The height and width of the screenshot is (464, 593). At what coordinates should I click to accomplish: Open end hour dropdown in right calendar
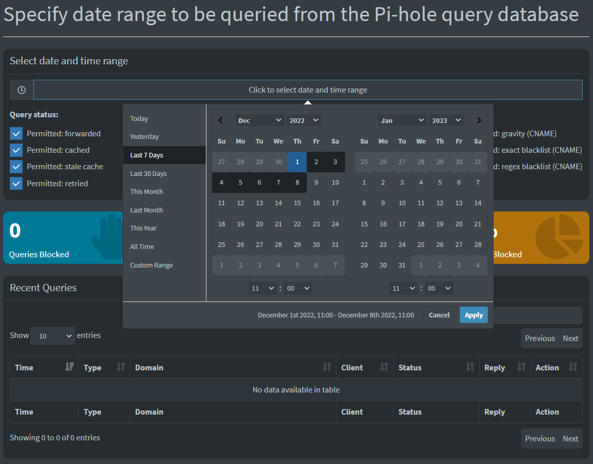[x=403, y=288]
